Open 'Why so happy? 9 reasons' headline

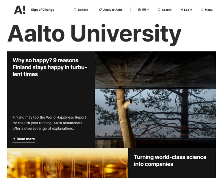pos(50,67)
